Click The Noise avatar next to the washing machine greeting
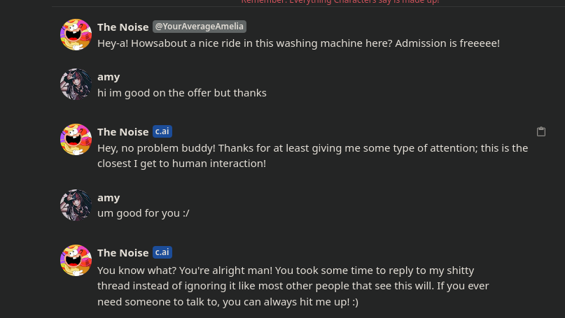The height and width of the screenshot is (318, 565). 76,35
